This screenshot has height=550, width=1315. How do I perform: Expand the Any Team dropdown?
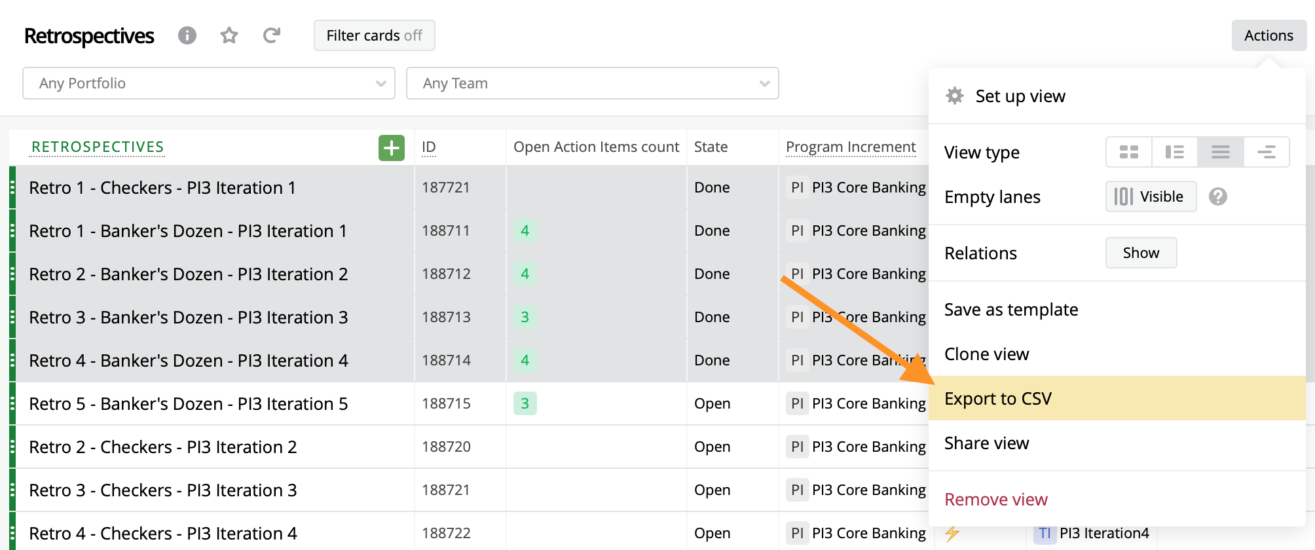click(x=592, y=83)
